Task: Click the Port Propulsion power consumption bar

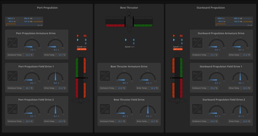Action: click(x=24, y=24)
